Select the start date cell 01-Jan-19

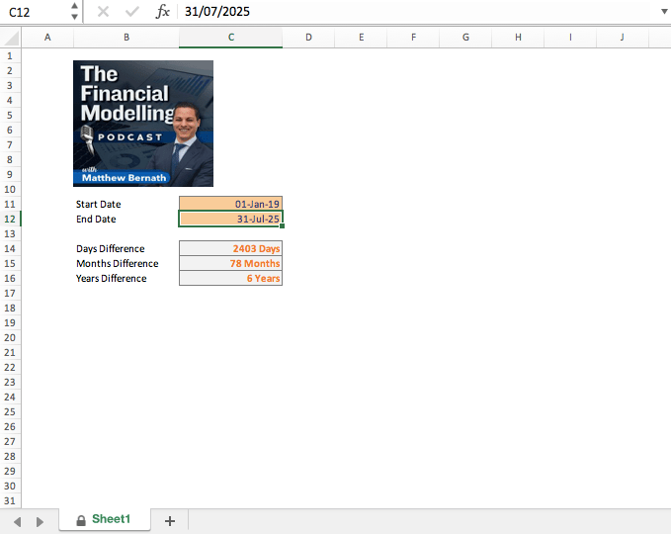pos(230,205)
